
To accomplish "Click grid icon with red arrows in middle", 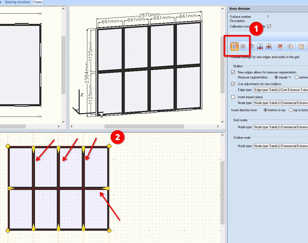I will (268, 46).
